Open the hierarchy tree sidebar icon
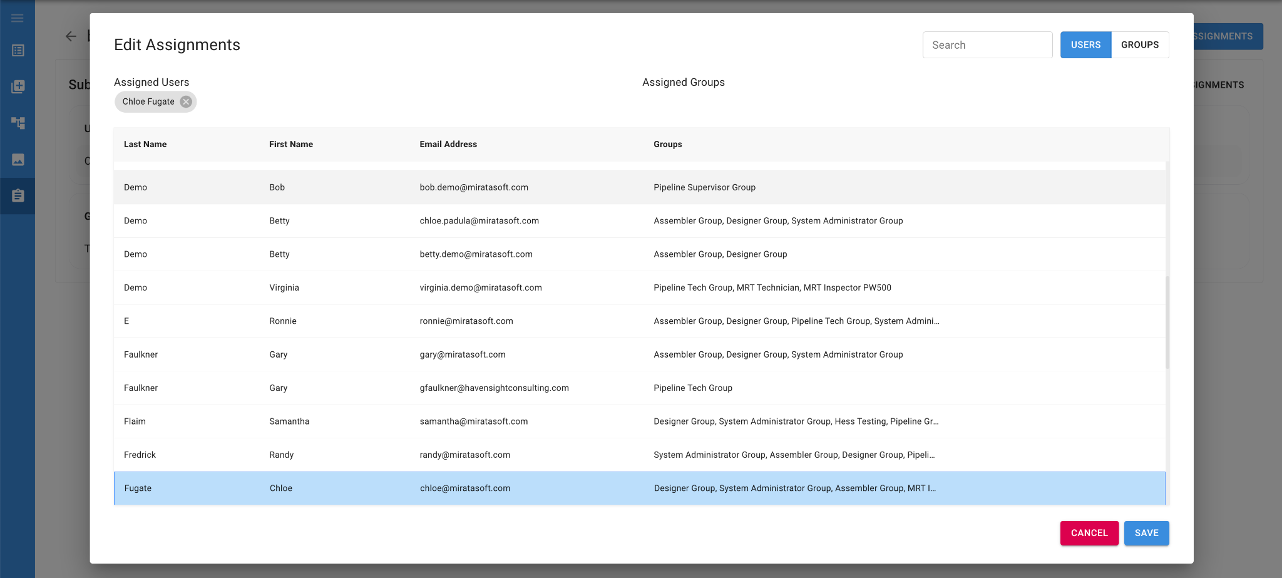The height and width of the screenshot is (578, 1282). [18, 123]
